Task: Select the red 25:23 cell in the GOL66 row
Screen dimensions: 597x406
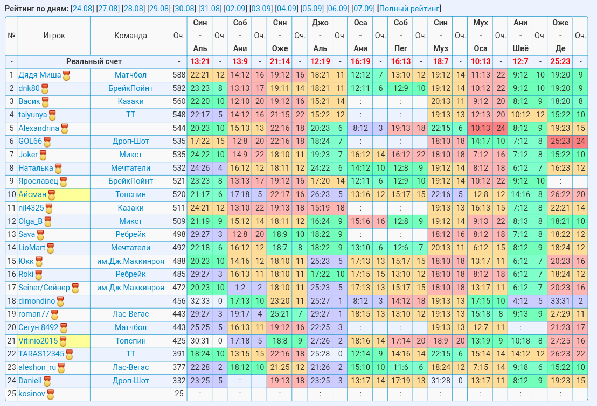Action: (x=560, y=141)
